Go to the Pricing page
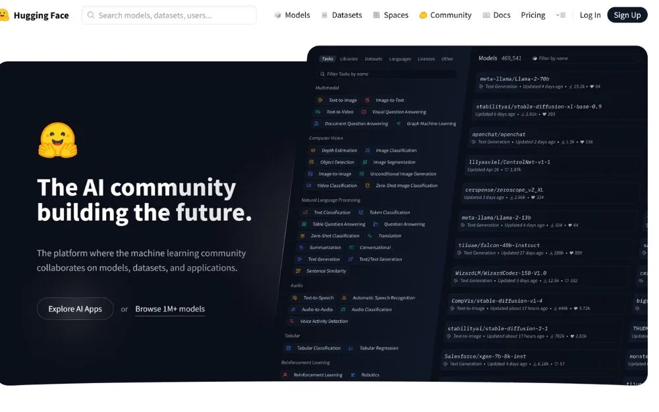This screenshot has width=659, height=412. [533, 15]
